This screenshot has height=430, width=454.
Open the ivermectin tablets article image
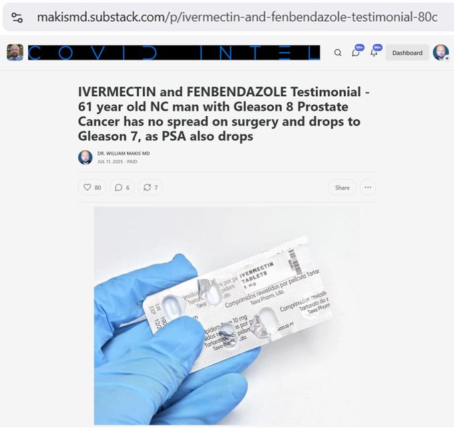pos(227,316)
